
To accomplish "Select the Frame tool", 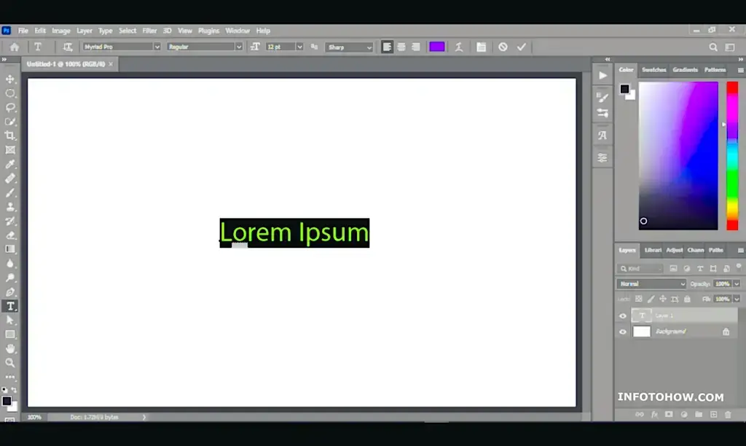I will (x=10, y=150).
